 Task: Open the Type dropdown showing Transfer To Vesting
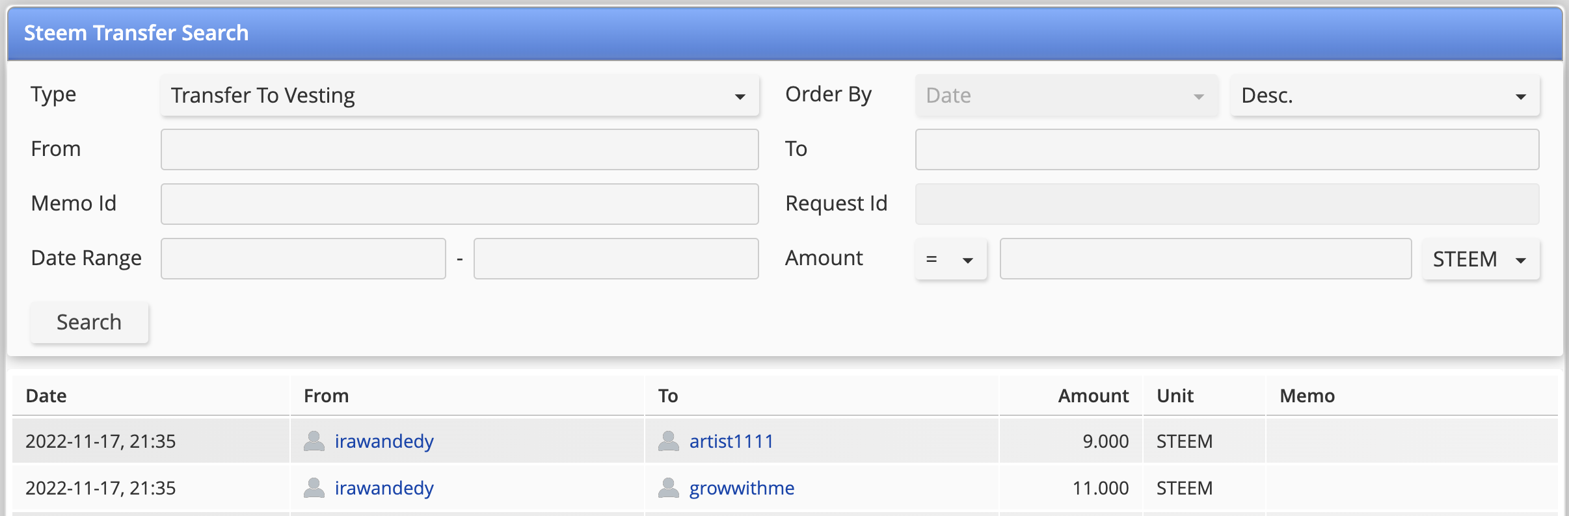click(460, 96)
